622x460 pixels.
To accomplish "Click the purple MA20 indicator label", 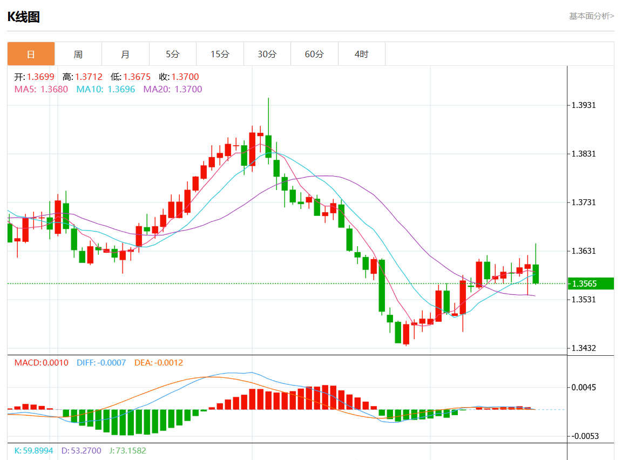I will click(172, 89).
